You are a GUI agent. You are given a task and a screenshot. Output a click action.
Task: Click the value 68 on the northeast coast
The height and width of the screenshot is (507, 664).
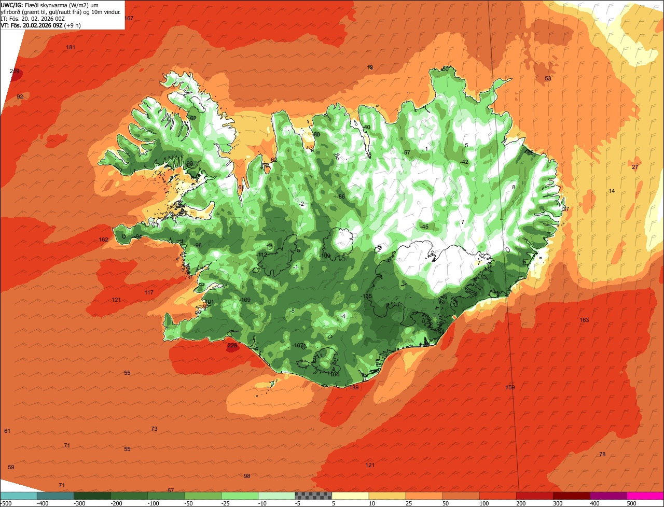pos(530,153)
